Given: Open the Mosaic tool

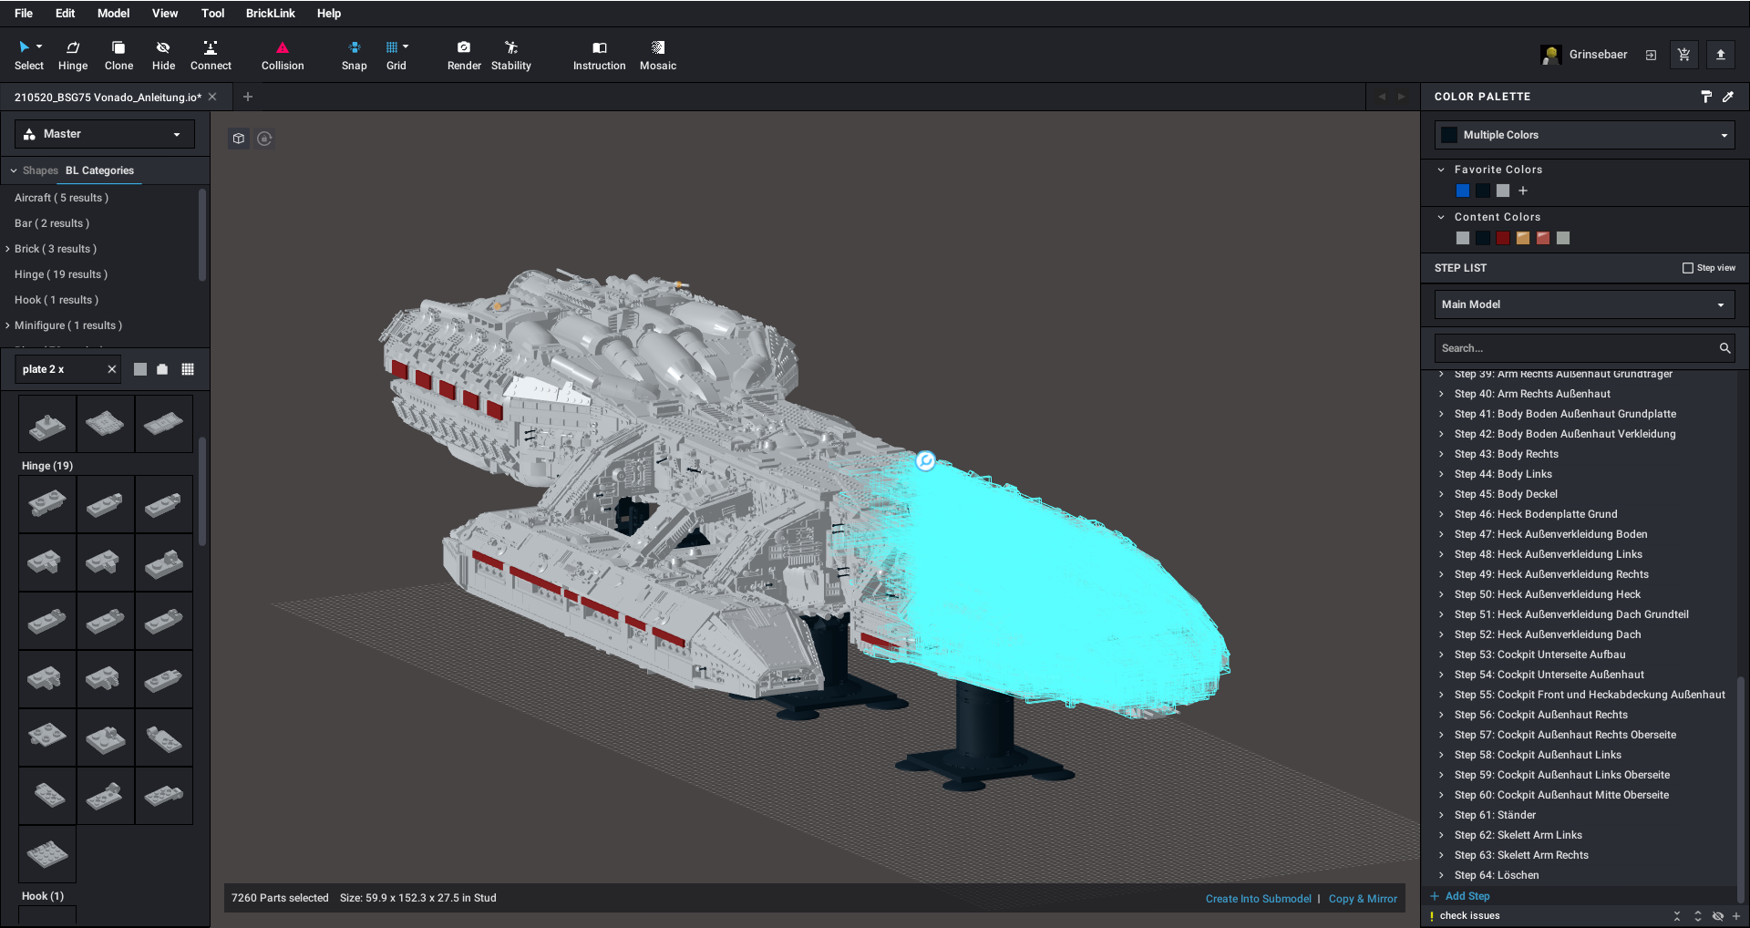Looking at the screenshot, I should (657, 55).
